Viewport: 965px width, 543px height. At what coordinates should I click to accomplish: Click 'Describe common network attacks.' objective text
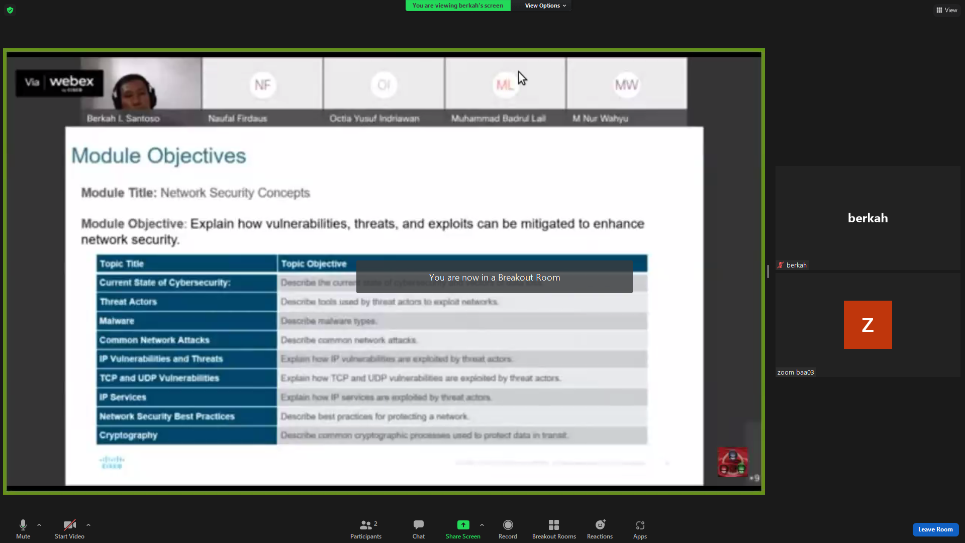349,340
